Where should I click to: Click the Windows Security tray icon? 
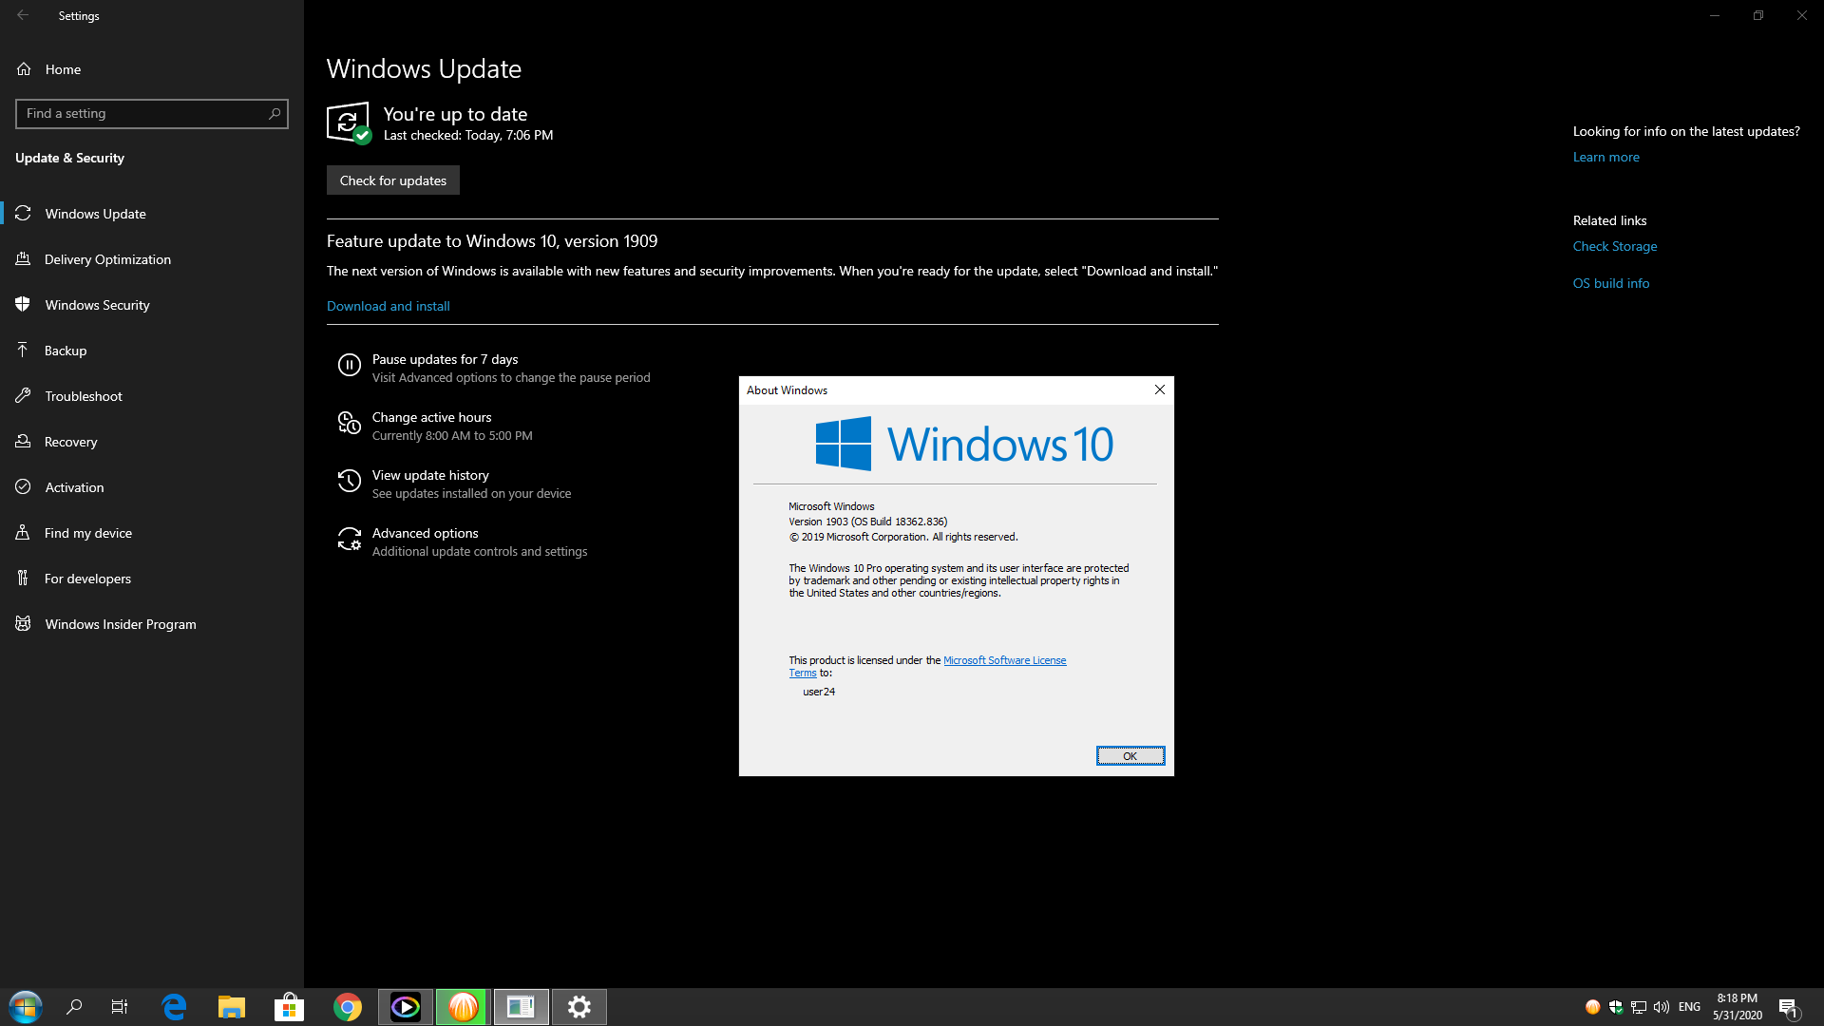pyautogui.click(x=1616, y=1007)
